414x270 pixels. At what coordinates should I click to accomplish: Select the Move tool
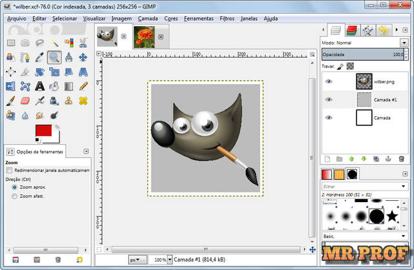pos(83,57)
